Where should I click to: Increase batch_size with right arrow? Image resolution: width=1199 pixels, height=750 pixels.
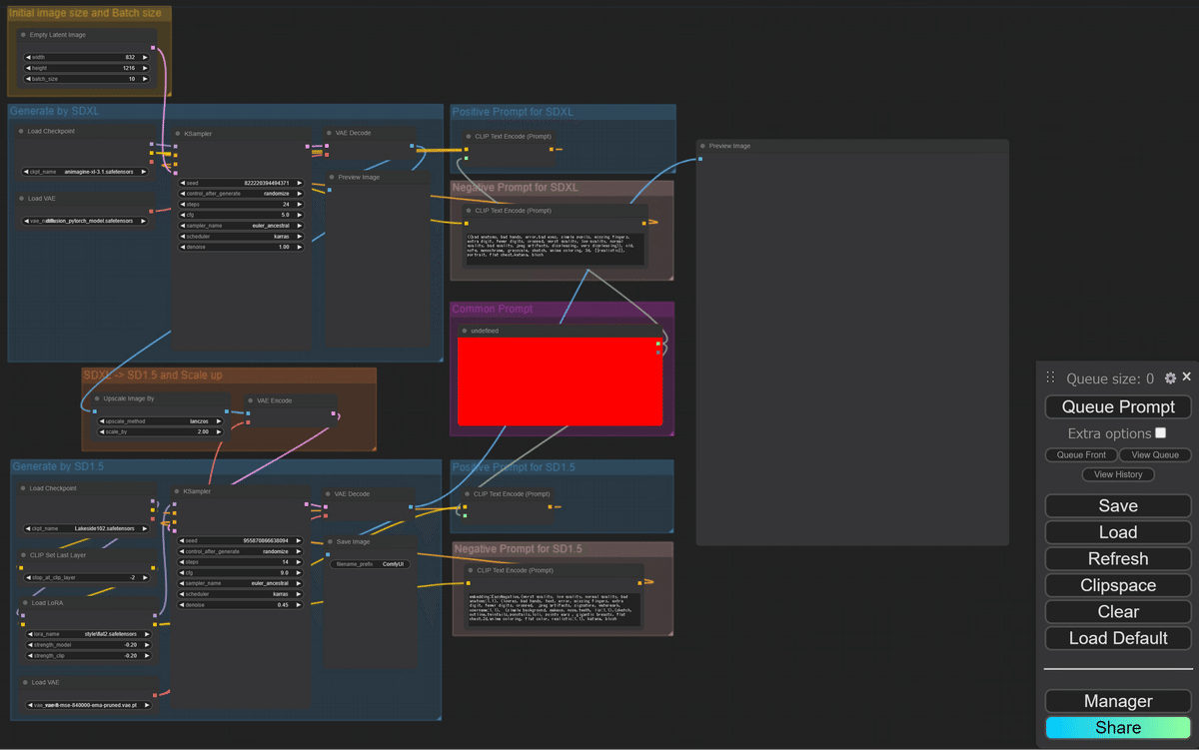coord(145,78)
